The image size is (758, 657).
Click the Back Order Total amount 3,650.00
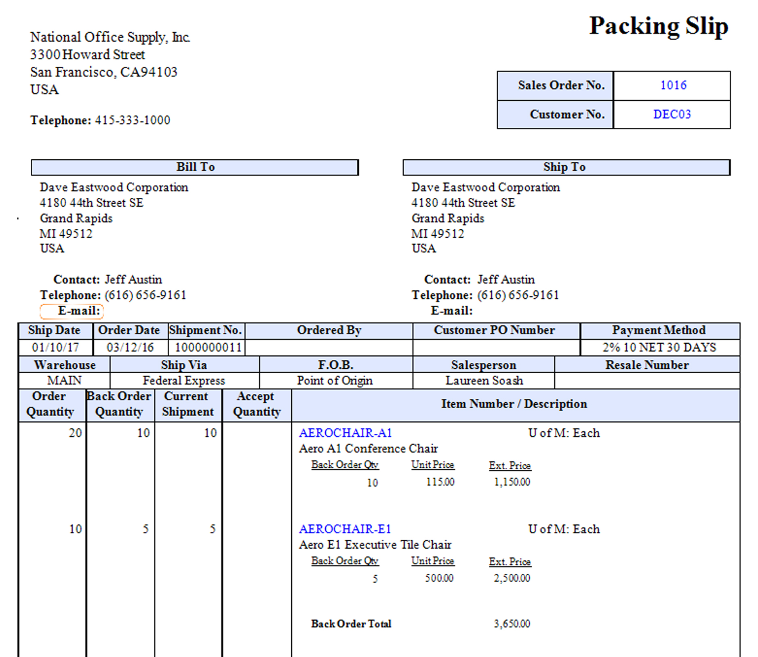coord(512,624)
